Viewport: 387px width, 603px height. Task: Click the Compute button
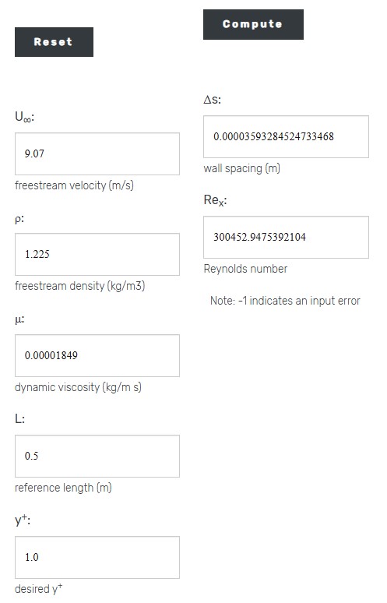pos(253,24)
